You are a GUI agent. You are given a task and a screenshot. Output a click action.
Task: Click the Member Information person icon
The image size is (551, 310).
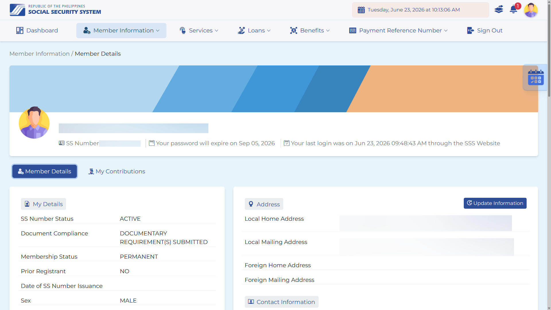(x=87, y=30)
